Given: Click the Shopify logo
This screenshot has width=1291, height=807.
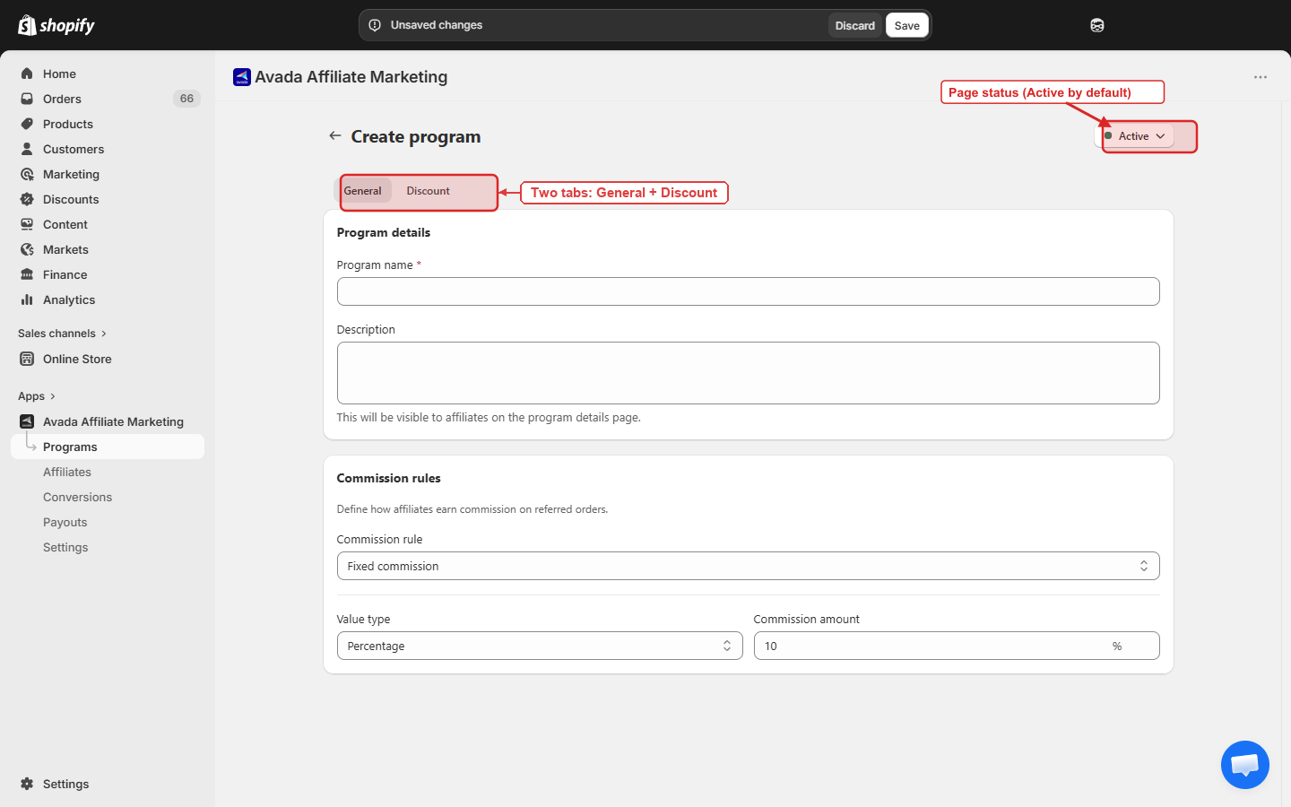Looking at the screenshot, I should coord(56,25).
